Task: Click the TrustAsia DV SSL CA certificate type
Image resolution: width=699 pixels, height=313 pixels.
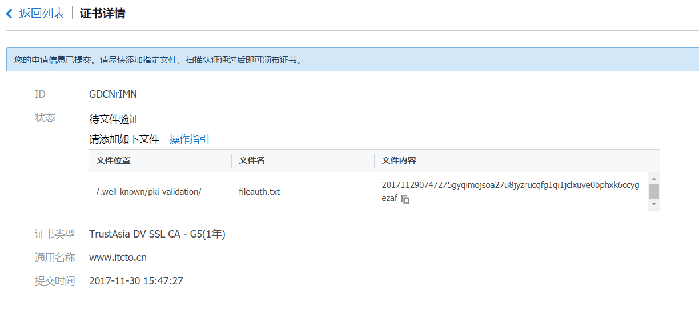Action: coord(157,234)
